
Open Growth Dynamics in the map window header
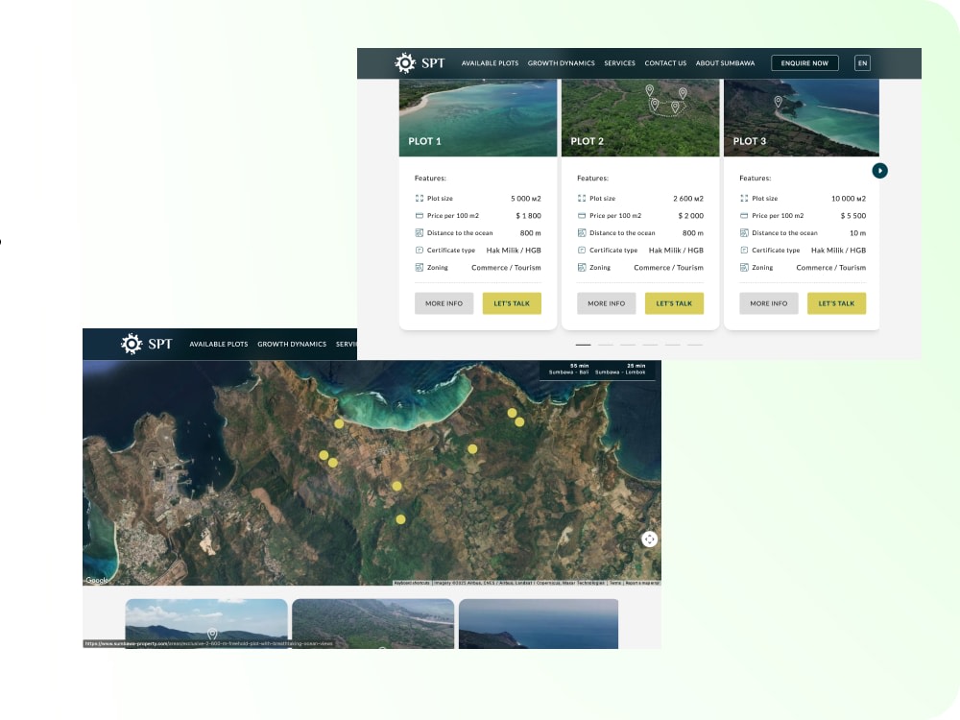point(292,344)
